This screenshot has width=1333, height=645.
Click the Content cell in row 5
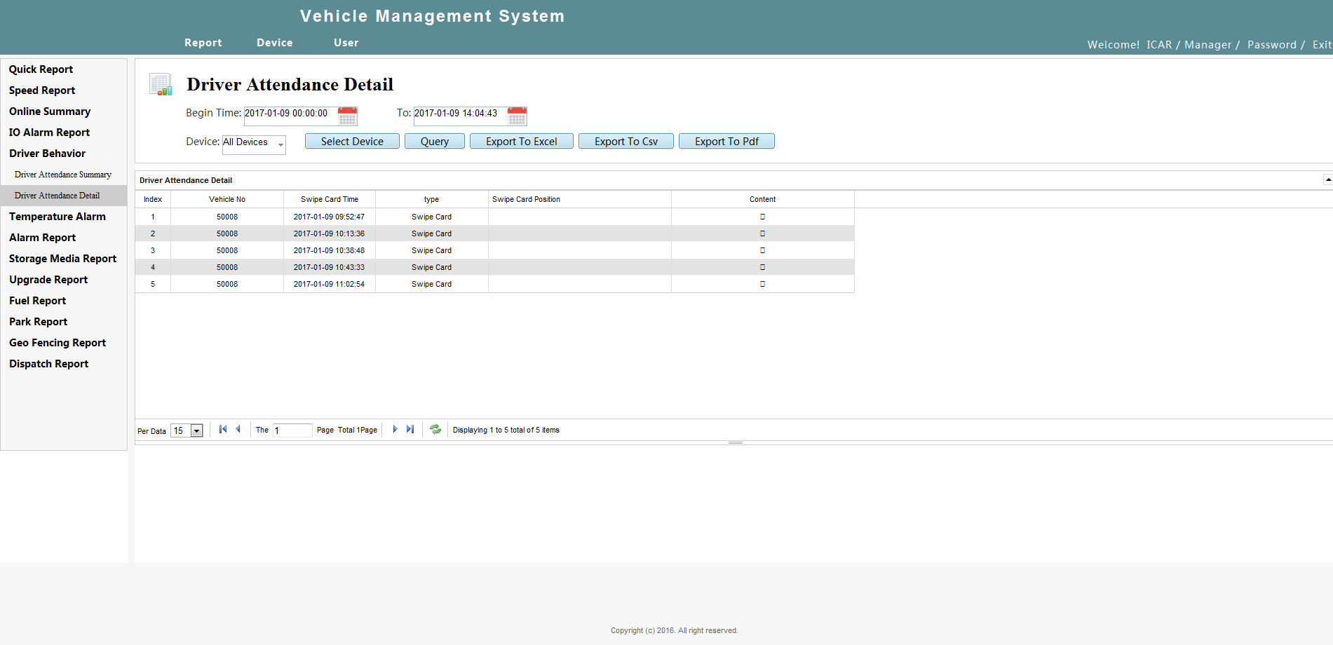[763, 284]
